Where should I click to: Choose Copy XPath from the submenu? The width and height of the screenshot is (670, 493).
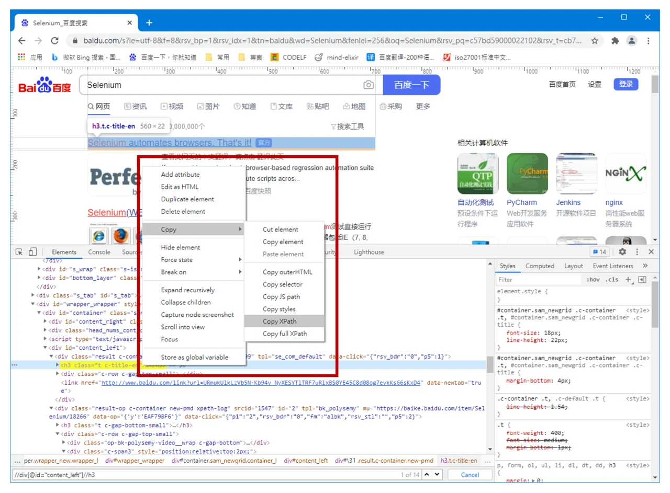(x=285, y=321)
